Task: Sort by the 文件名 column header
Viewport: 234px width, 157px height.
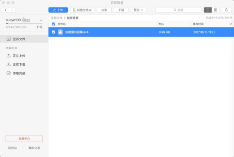Action: pyautogui.click(x=61, y=24)
